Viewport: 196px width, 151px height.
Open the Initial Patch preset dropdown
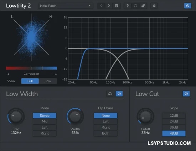[65, 6]
